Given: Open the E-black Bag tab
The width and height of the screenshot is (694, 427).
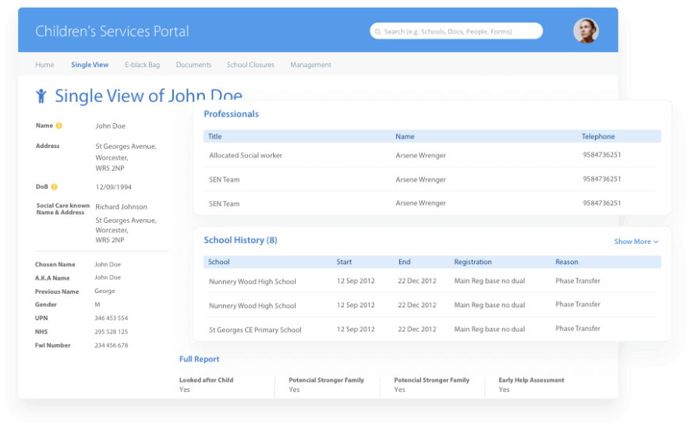Looking at the screenshot, I should tap(142, 65).
